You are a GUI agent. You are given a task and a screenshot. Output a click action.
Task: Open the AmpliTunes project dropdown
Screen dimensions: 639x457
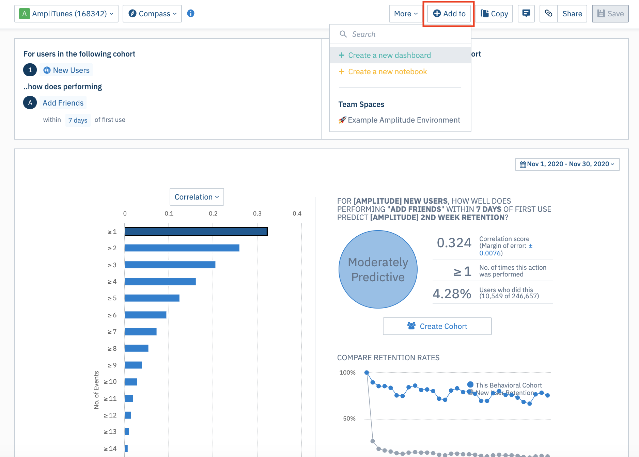click(x=66, y=14)
